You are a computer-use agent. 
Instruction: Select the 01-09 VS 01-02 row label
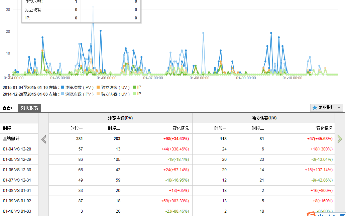[17, 201]
